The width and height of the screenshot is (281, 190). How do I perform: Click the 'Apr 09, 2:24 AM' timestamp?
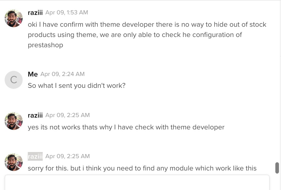point(63,74)
